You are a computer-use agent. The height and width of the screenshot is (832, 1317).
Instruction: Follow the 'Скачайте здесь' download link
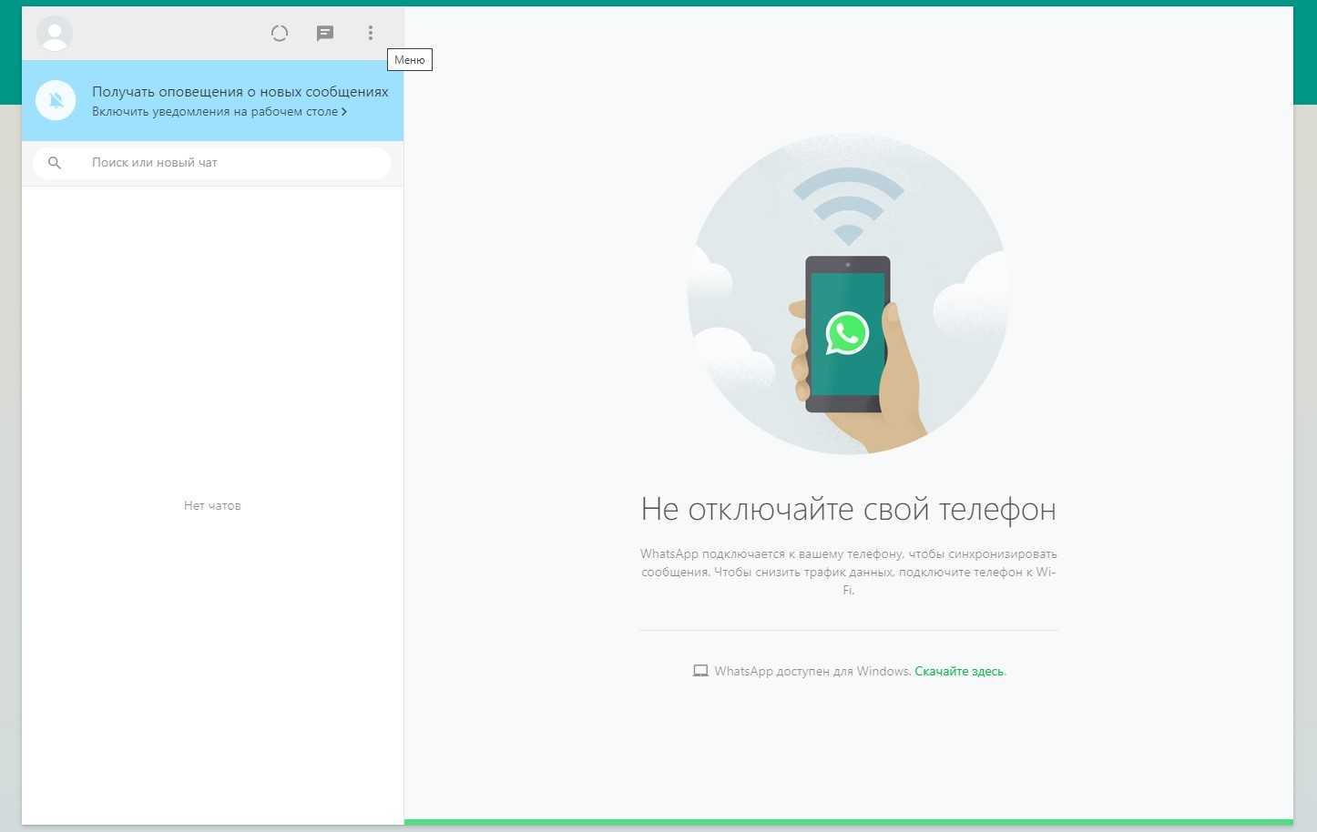[960, 672]
